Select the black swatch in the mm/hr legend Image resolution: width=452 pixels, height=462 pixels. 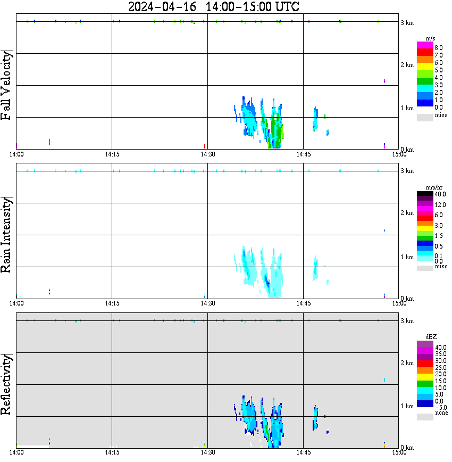pyautogui.click(x=425, y=194)
